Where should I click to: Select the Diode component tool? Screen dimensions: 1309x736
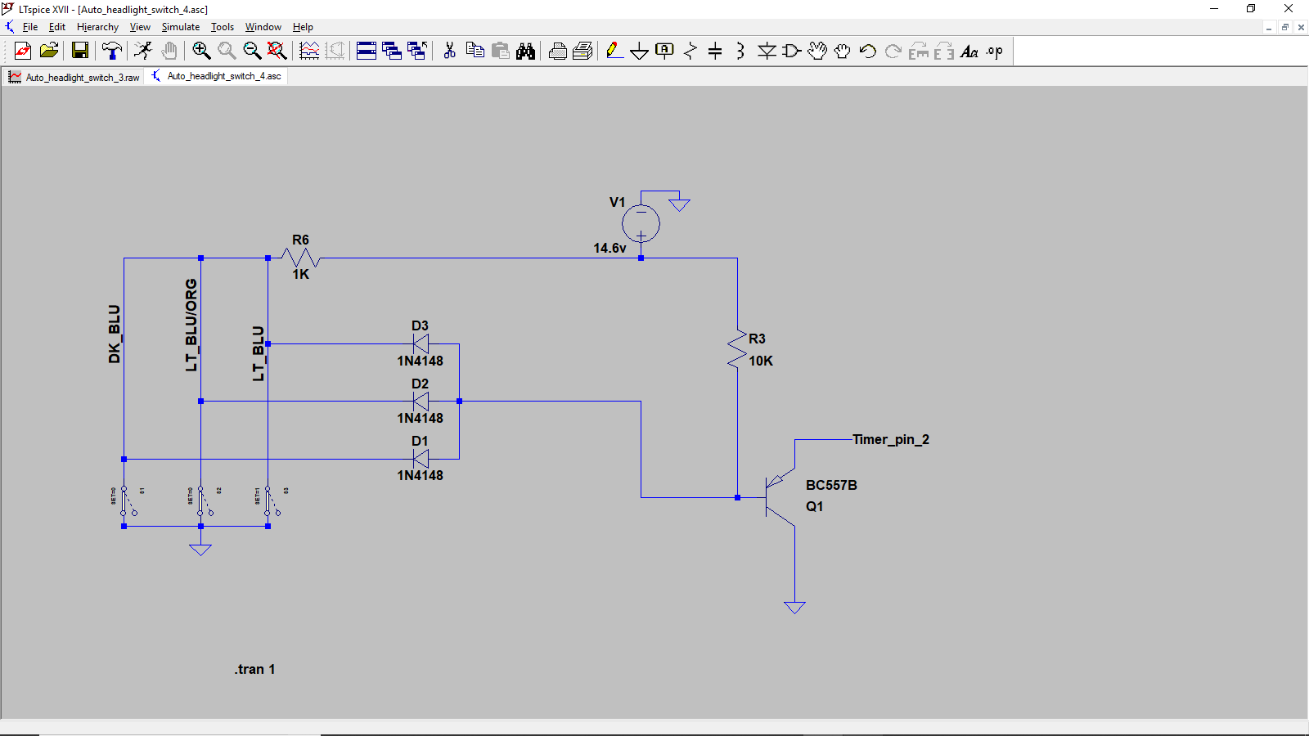[x=767, y=51]
